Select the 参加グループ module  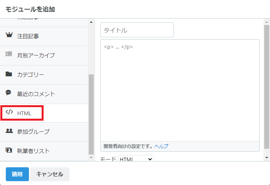click(44, 132)
